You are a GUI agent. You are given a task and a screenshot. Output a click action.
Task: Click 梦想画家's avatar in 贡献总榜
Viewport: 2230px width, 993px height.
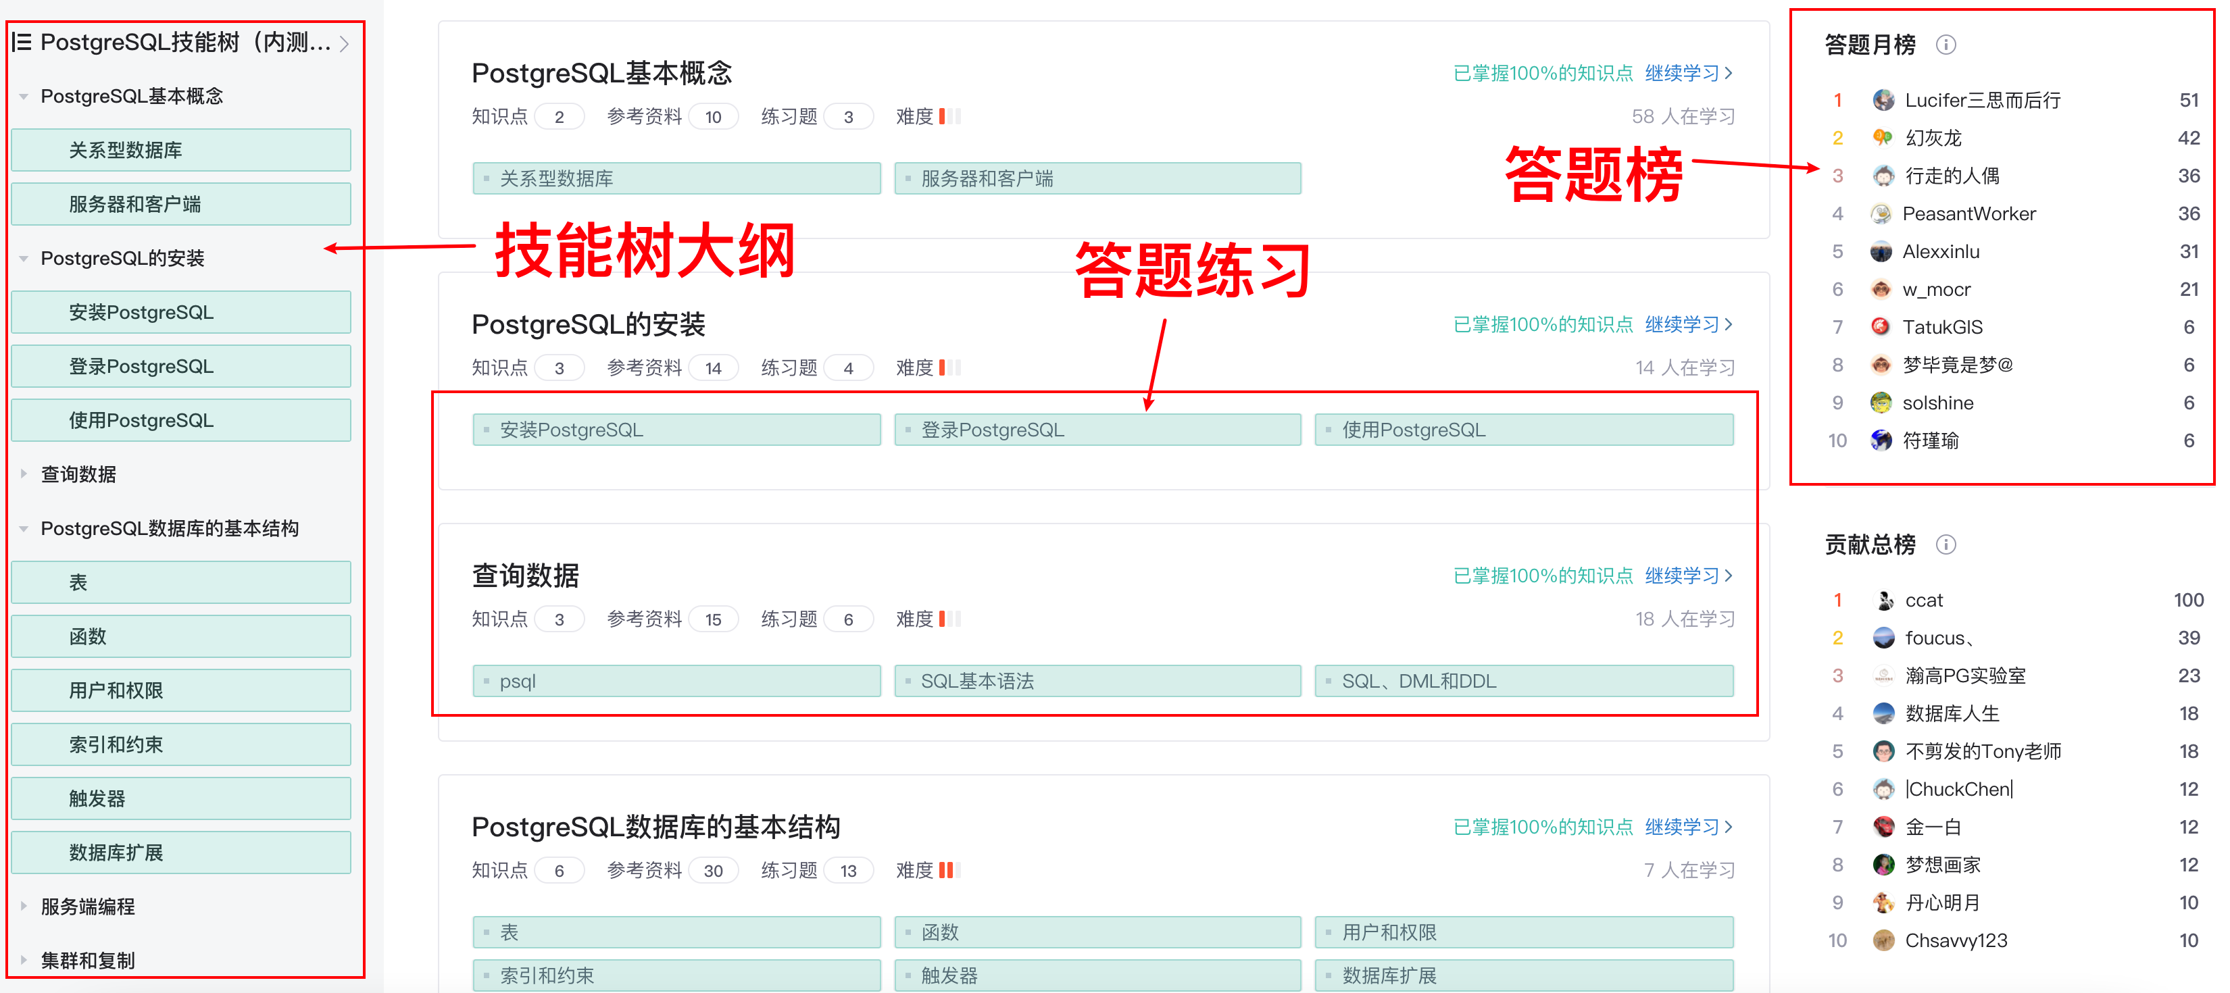click(x=1884, y=864)
